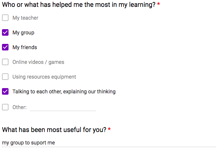Click the 'My group' option label
This screenshot has width=223, height=151.
pyautogui.click(x=23, y=33)
